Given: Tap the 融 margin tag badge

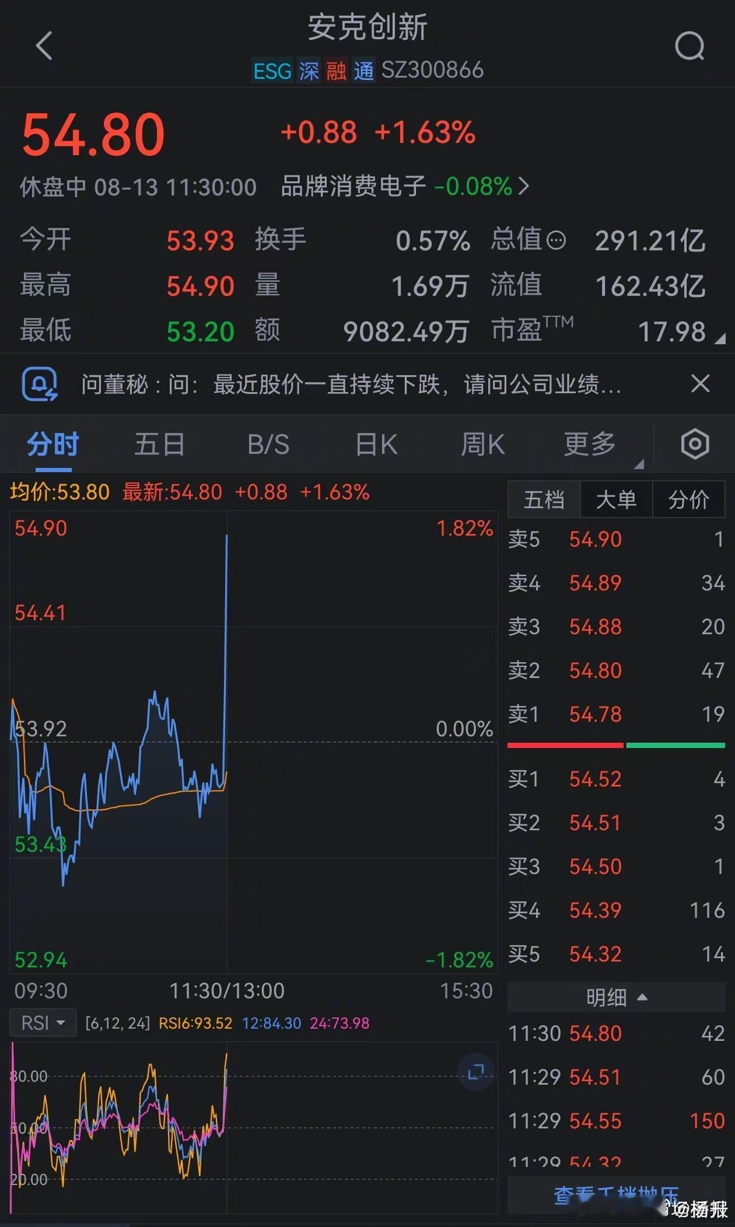Looking at the screenshot, I should 336,71.
